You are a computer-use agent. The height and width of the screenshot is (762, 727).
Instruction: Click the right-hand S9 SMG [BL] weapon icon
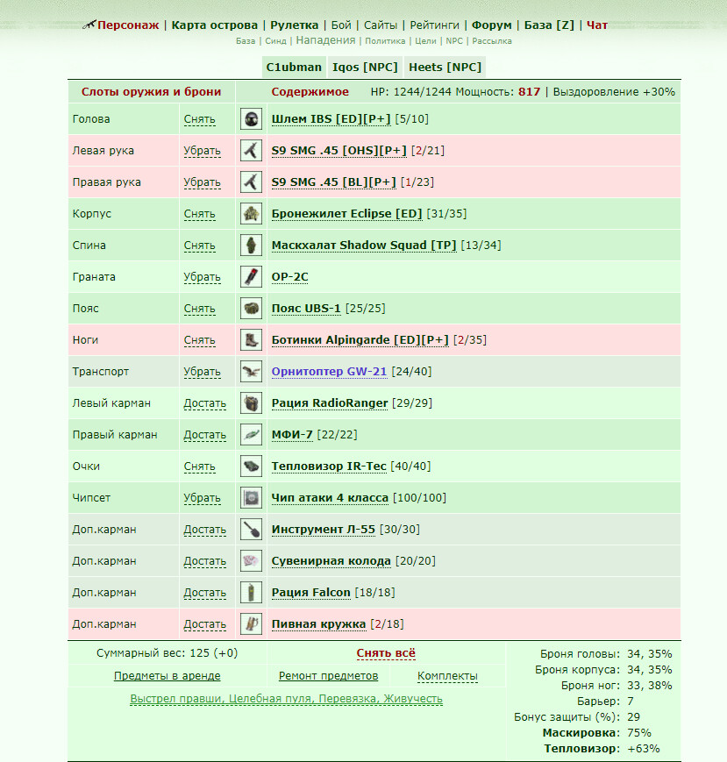point(251,182)
